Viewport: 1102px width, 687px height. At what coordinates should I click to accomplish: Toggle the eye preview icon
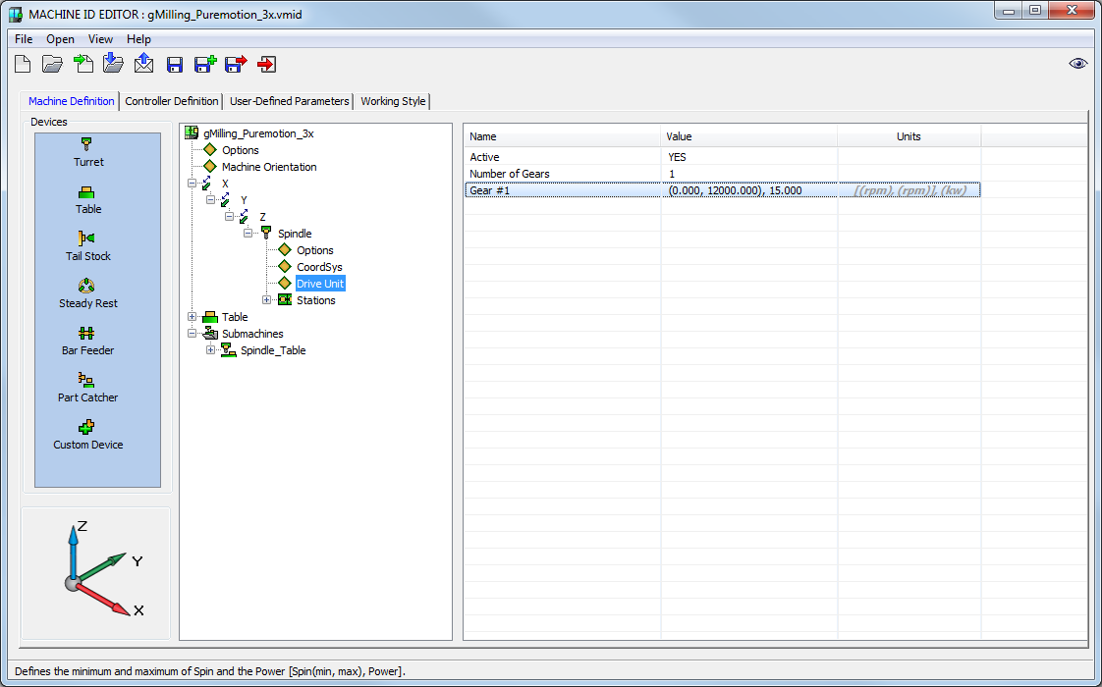coord(1077,64)
